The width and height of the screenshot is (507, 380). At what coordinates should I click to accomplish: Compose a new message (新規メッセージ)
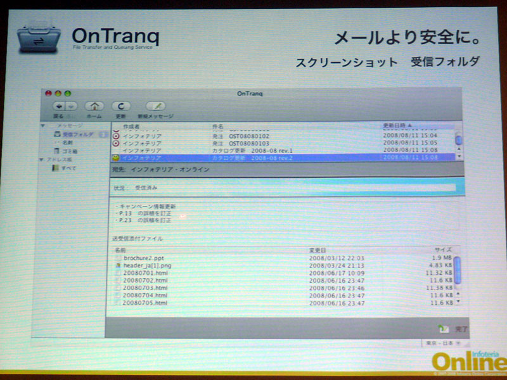click(155, 106)
